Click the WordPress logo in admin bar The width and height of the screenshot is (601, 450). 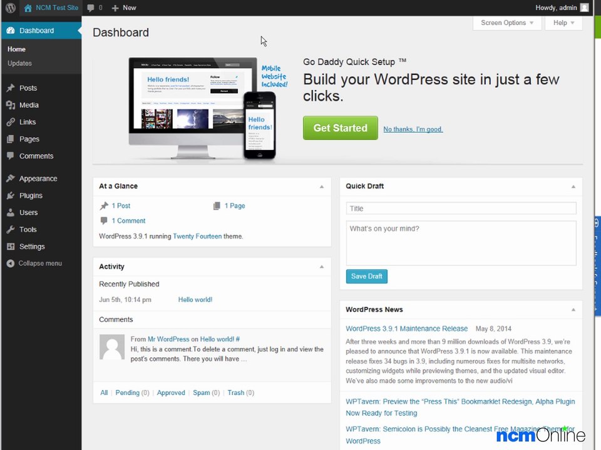[x=11, y=7]
